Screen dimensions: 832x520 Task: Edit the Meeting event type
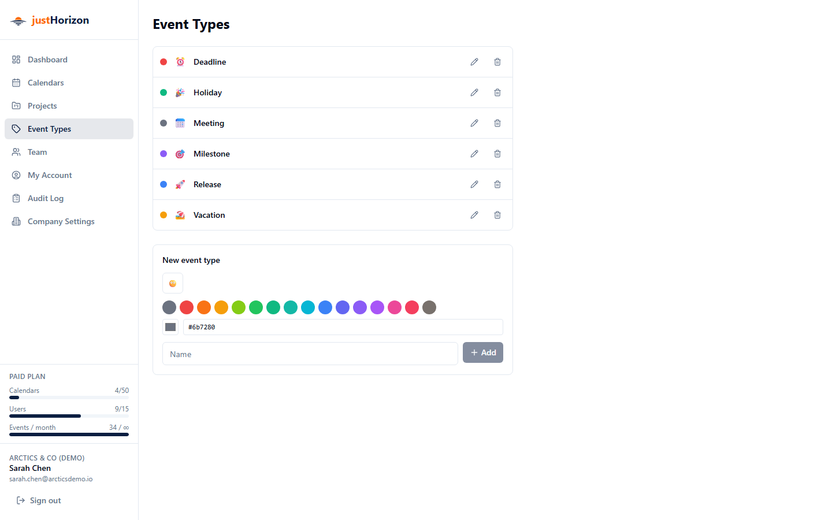474,123
